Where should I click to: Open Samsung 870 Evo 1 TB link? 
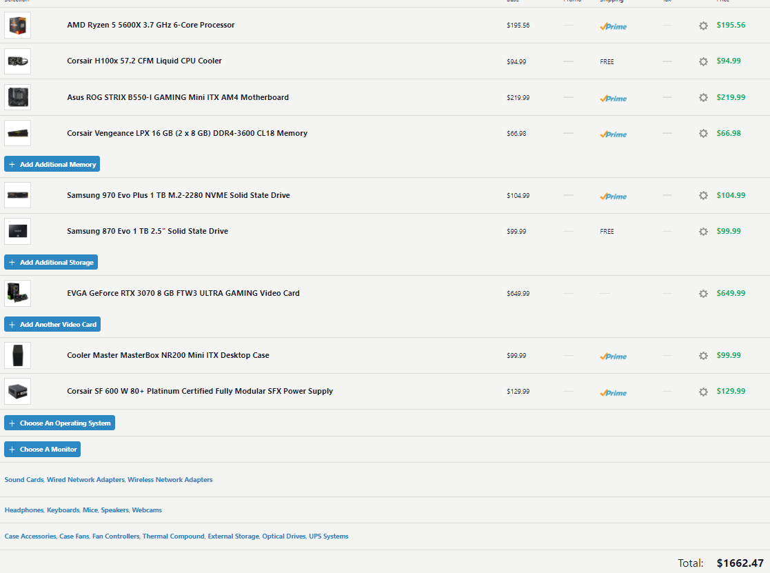[x=148, y=231]
